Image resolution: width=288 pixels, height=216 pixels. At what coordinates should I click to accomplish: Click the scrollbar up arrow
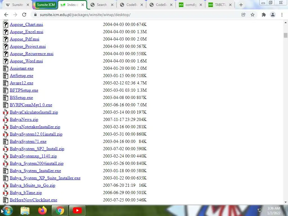tap(285, 22)
